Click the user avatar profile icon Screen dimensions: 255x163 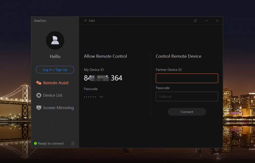tap(55, 40)
